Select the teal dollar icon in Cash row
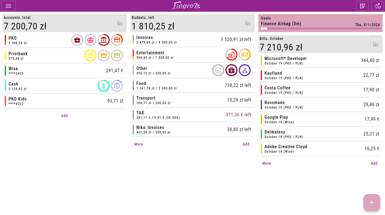 tap(104, 86)
